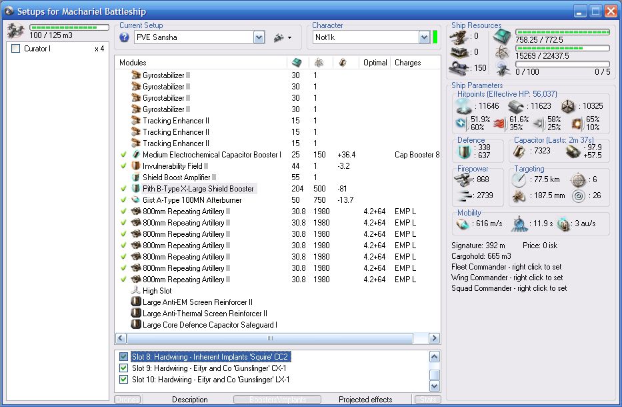Click the blue help question mark icon
The width and height of the screenshot is (622, 407).
pos(124,37)
